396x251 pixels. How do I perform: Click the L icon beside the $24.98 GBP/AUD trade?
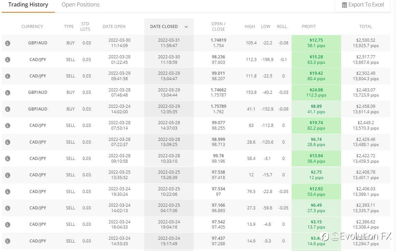coord(8,92)
